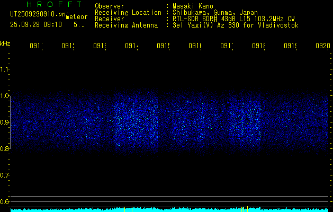
Task: Click the 0914 time axis marker
Action: click(131, 46)
